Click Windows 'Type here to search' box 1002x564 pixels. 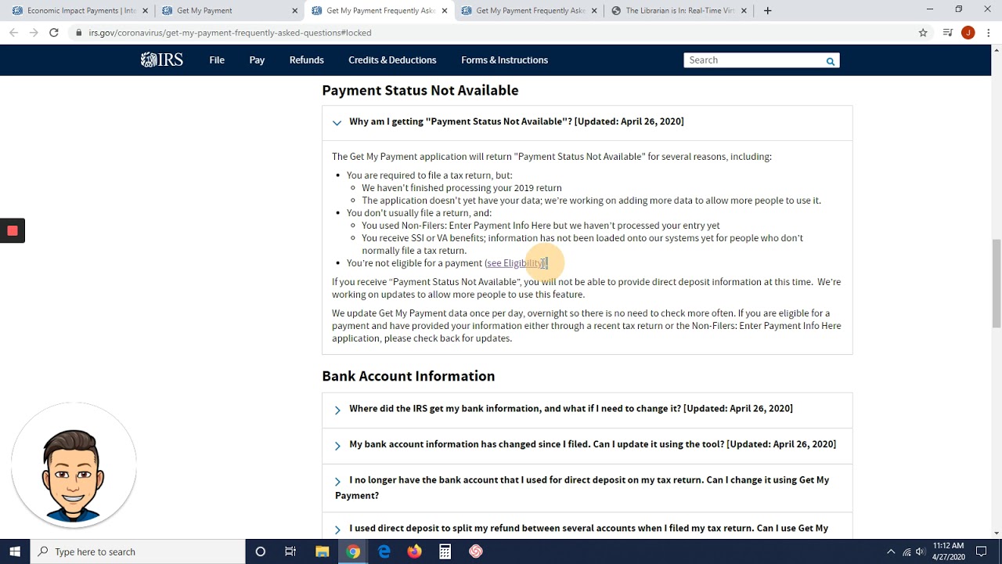pyautogui.click(x=138, y=551)
